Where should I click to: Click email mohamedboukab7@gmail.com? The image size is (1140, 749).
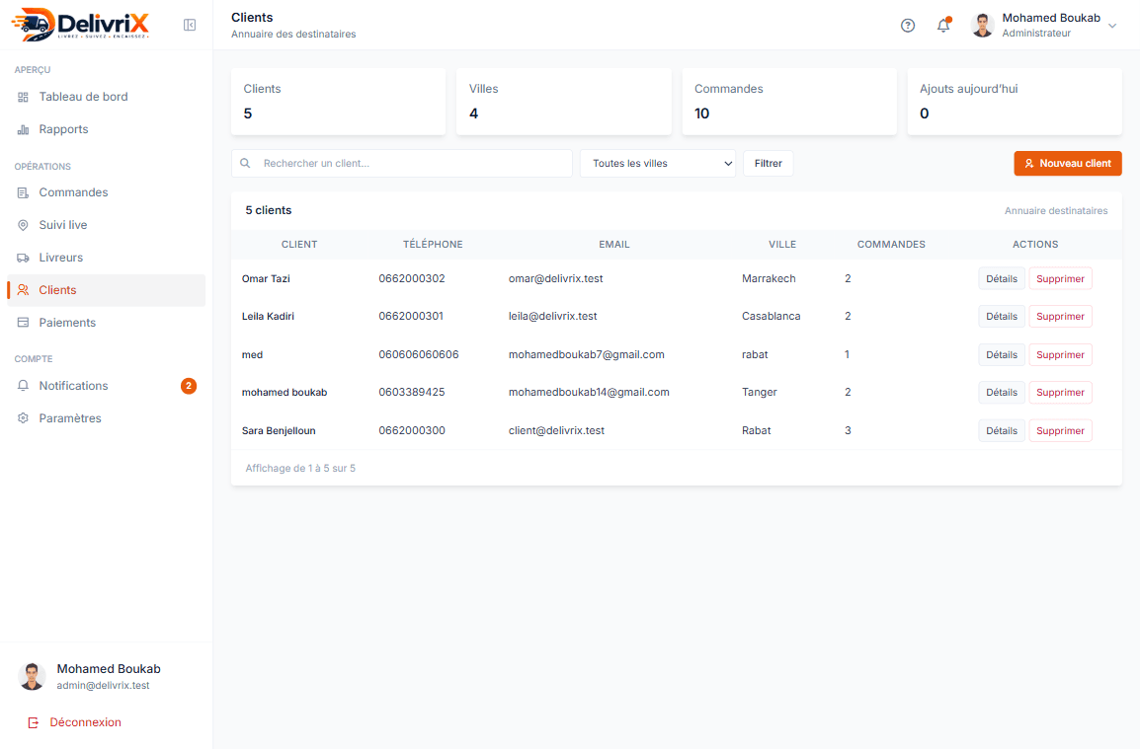click(x=586, y=355)
